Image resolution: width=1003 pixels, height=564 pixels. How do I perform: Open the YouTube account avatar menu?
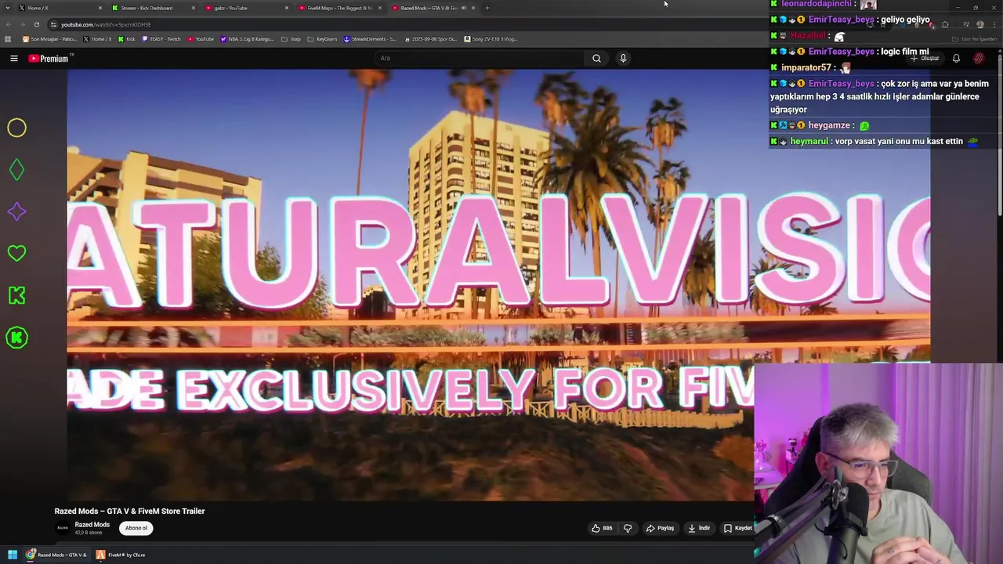979,58
